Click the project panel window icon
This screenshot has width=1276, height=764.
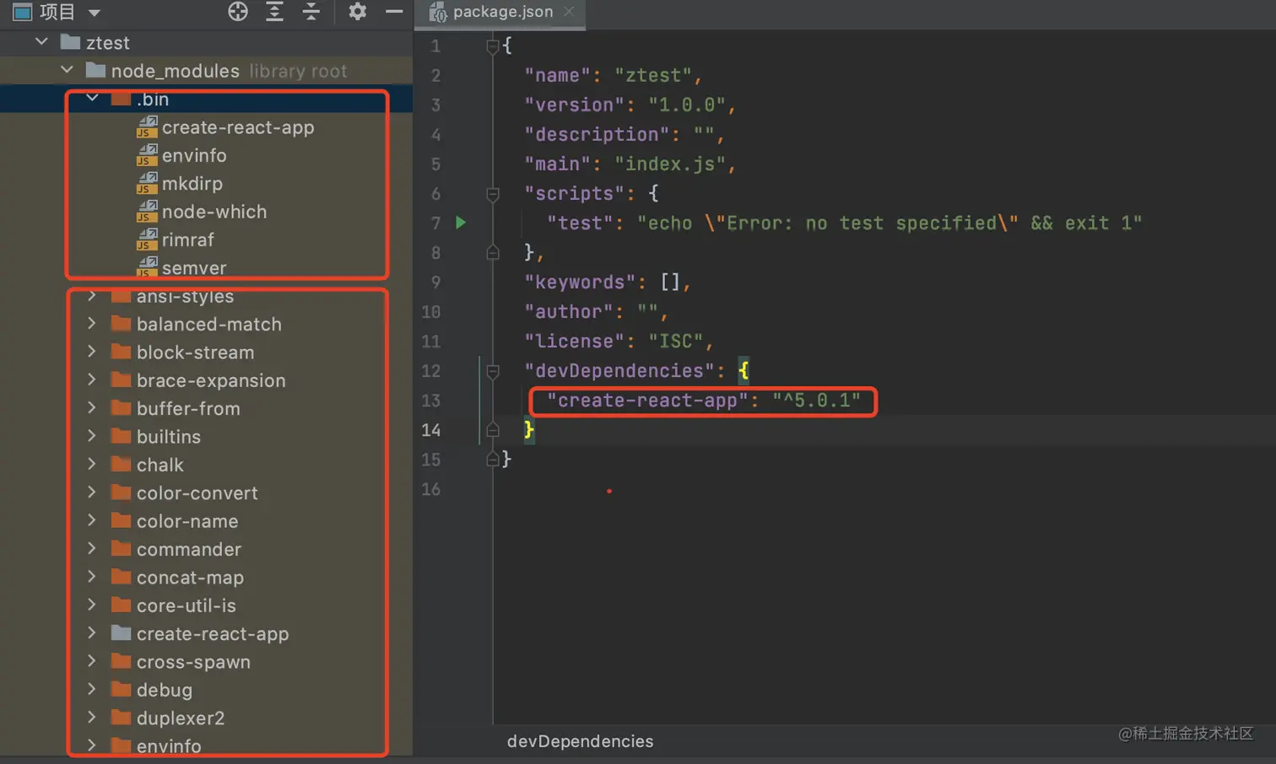[22, 12]
